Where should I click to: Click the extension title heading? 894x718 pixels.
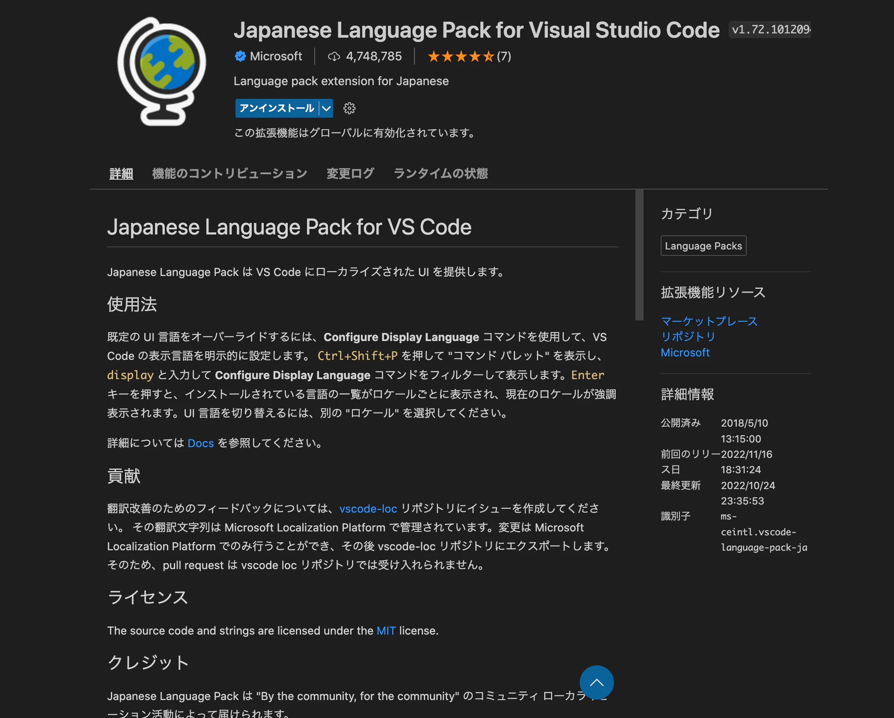pos(477,30)
